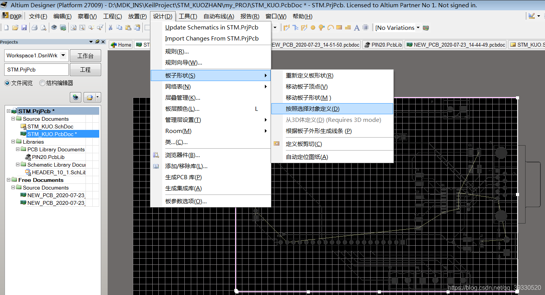Click the print preview icon in the toolbar
This screenshot has height=295, width=545.
pos(43,28)
